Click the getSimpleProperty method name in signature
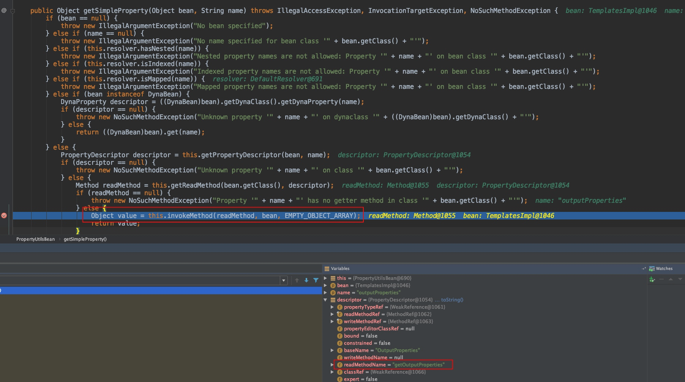Screen dimensions: 685x382 click(x=115, y=11)
